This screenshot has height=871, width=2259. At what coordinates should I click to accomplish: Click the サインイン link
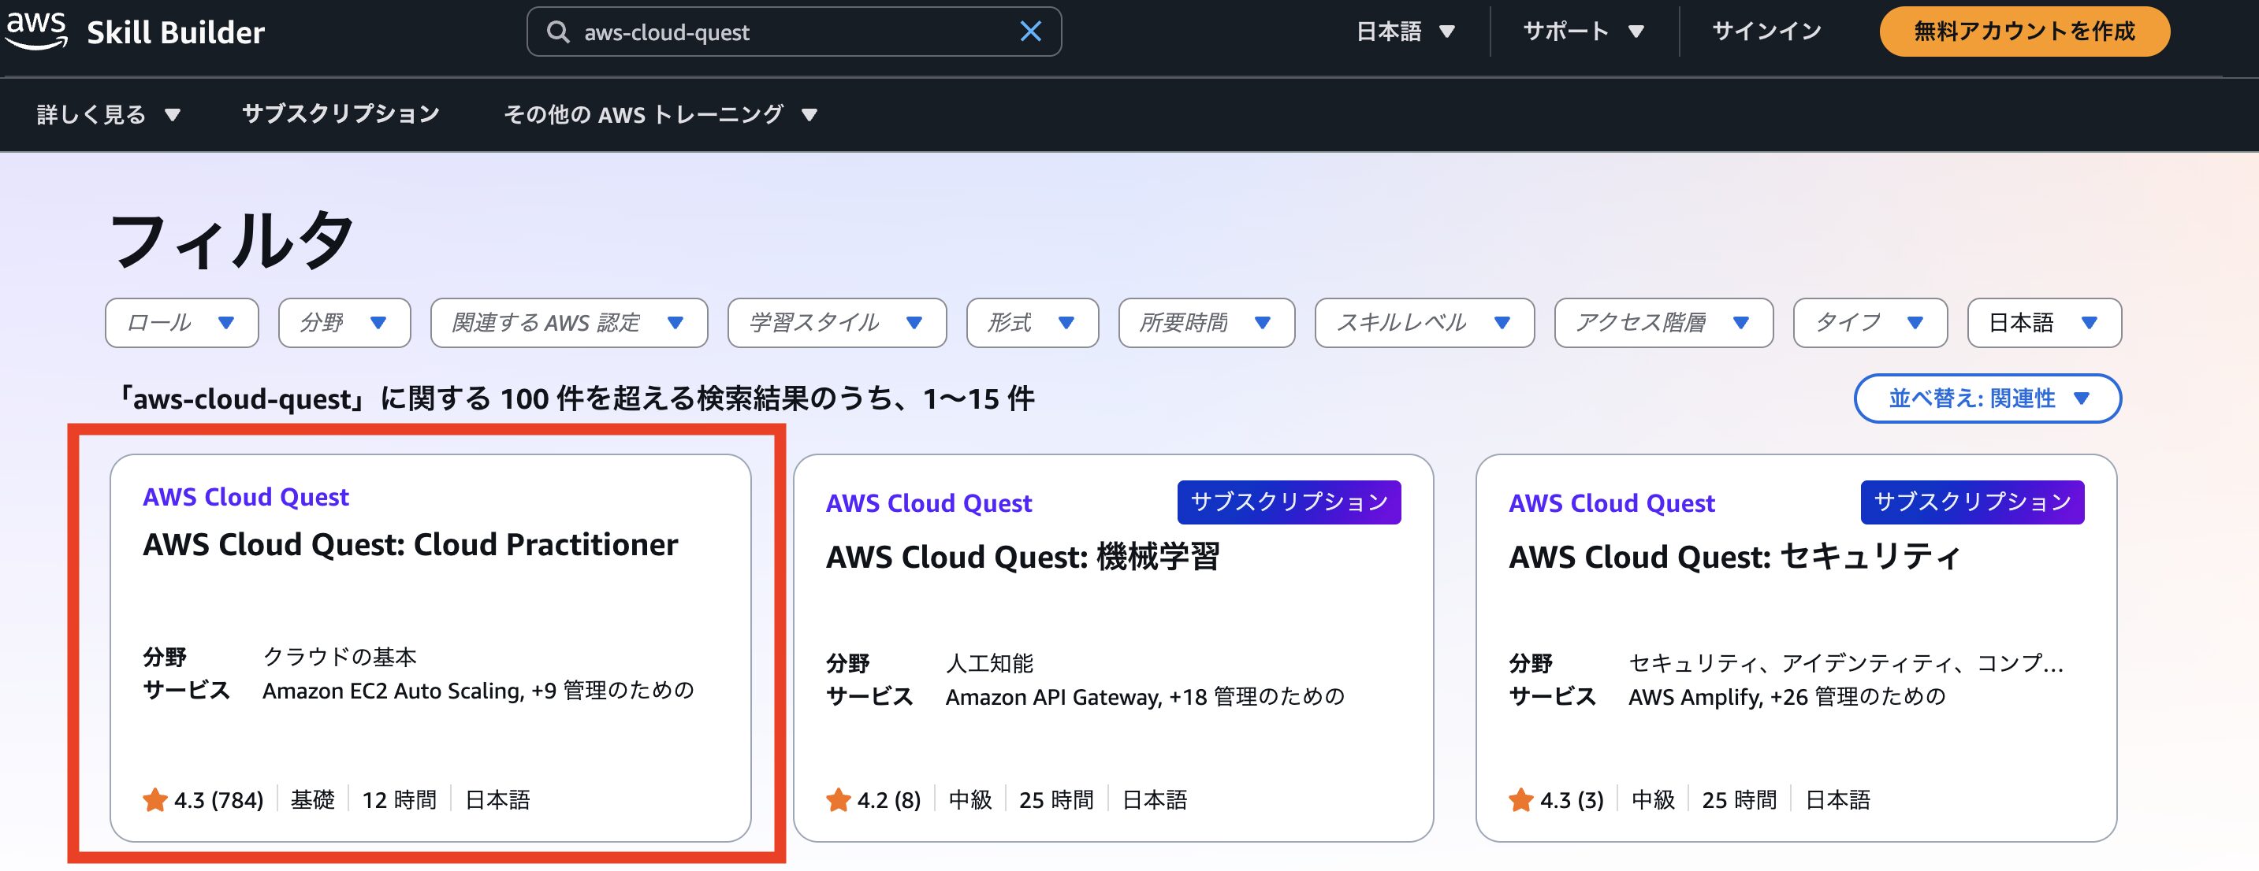pyautogui.click(x=1766, y=32)
